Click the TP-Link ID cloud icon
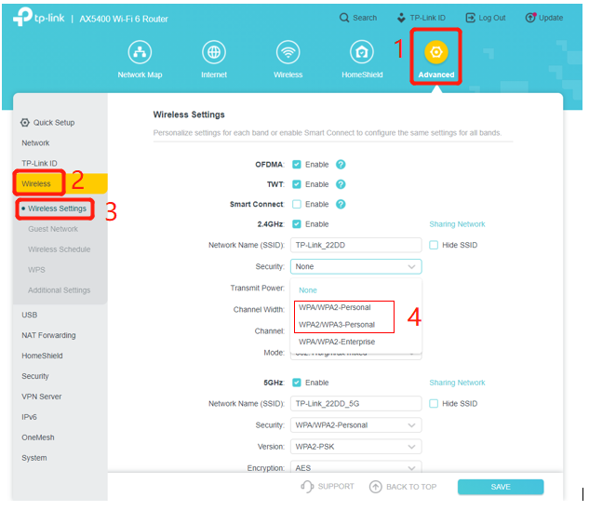Screen dimensions: 589x511 point(401,18)
